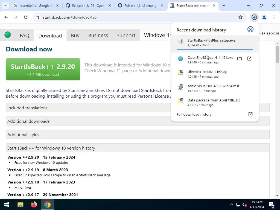Open Data package from April 11th zip
The width and height of the screenshot is (280, 210).
click(x=215, y=102)
